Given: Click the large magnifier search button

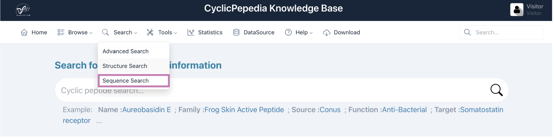Looking at the screenshot, I should pyautogui.click(x=496, y=90).
